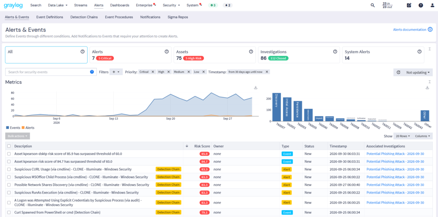Sort by Risk Score descending arrow
This screenshot has width=438, height=217.
[x=187, y=146]
